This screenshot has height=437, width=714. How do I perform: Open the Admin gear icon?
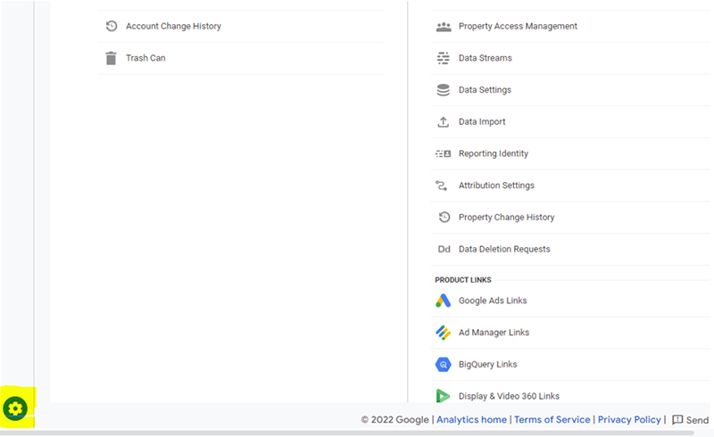pyautogui.click(x=15, y=408)
